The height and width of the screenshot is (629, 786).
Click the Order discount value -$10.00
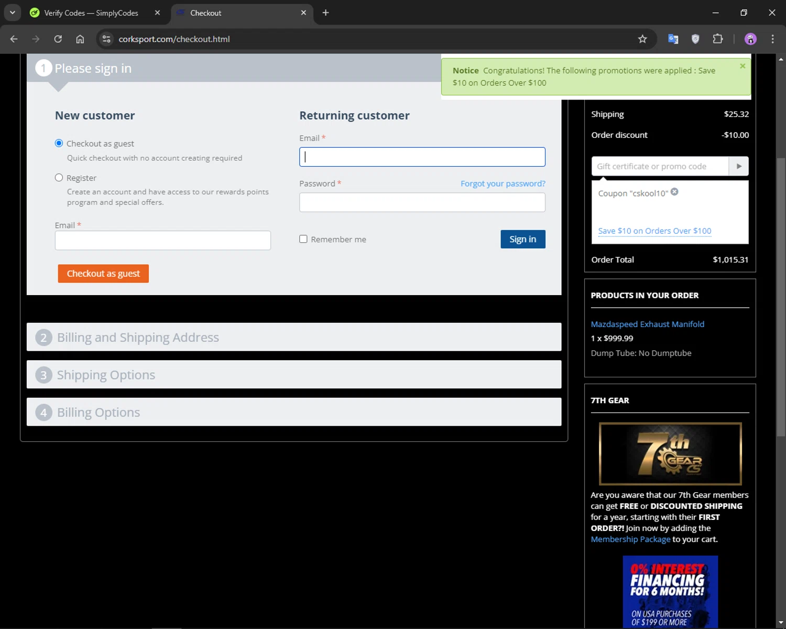[x=735, y=135]
